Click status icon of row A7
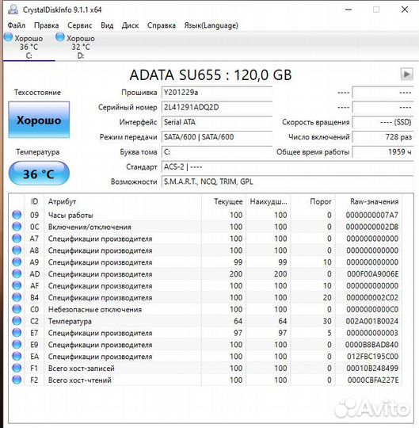 (x=17, y=238)
